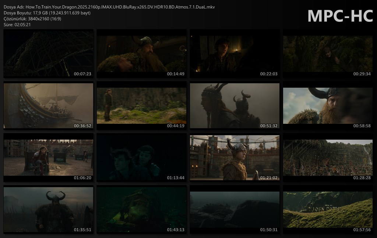
Task: Click the MPC-HC logo
Action: pyautogui.click(x=340, y=15)
